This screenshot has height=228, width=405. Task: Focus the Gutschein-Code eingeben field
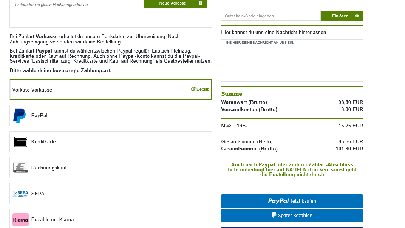pyautogui.click(x=271, y=16)
